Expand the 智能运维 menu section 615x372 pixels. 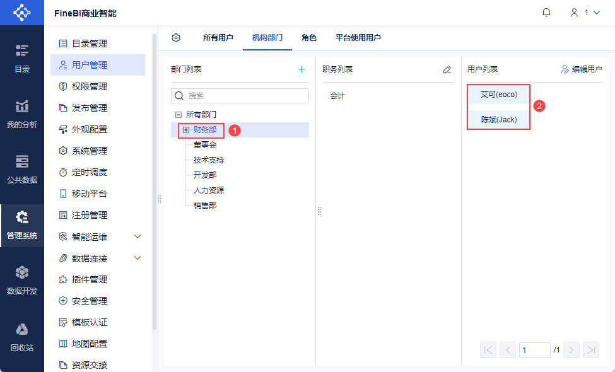138,236
